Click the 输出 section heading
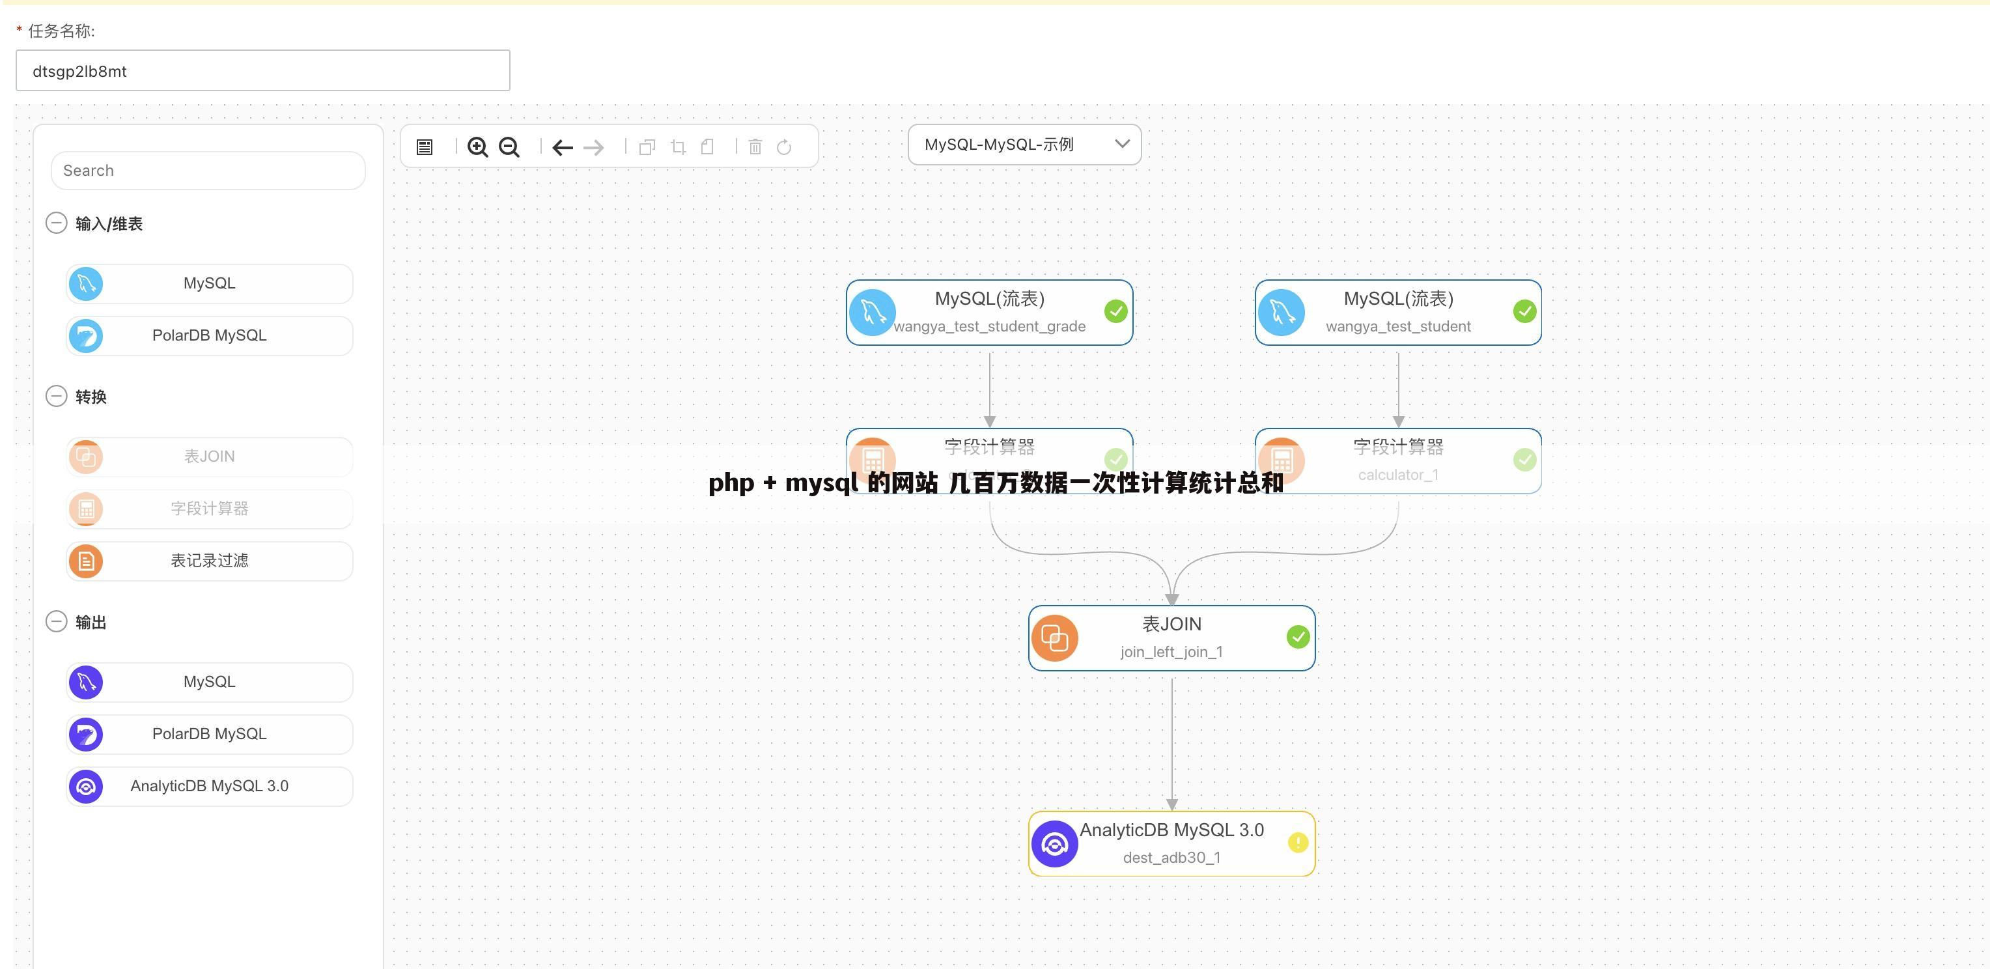This screenshot has height=969, width=1990. [x=91, y=622]
